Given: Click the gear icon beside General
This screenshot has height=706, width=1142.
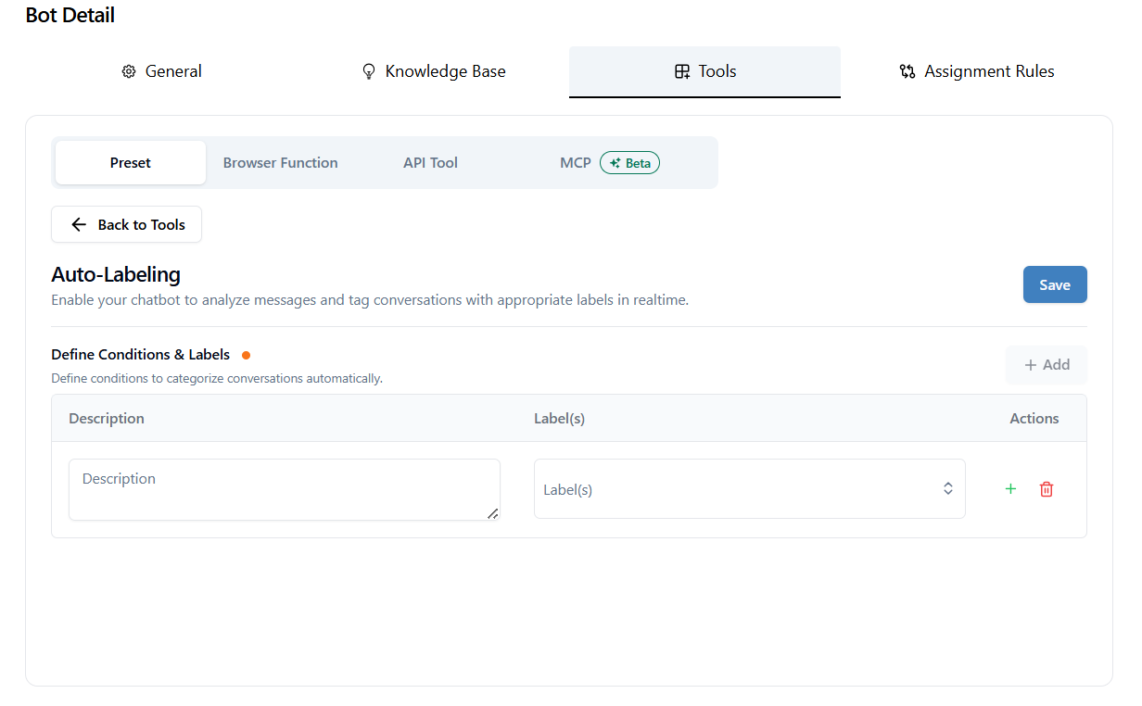Looking at the screenshot, I should pos(129,71).
